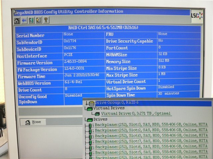
Task: Open the Backplane Slot:6 drive link
Action: 151,146
